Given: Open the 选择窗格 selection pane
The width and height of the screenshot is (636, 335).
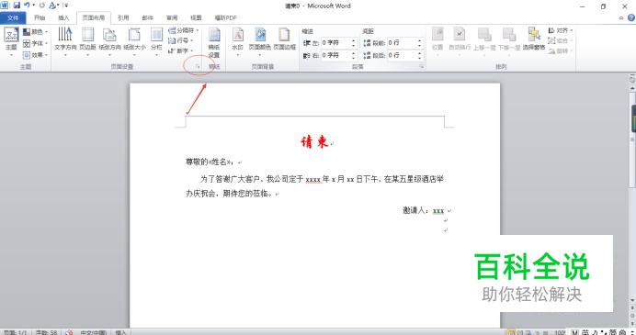Looking at the screenshot, I should pos(534,39).
